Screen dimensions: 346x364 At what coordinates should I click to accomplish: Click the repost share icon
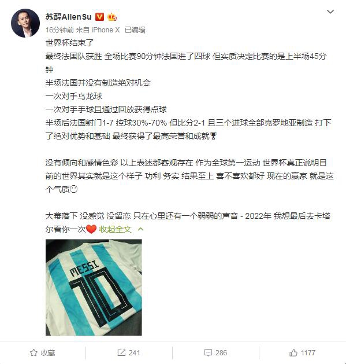(121, 352)
